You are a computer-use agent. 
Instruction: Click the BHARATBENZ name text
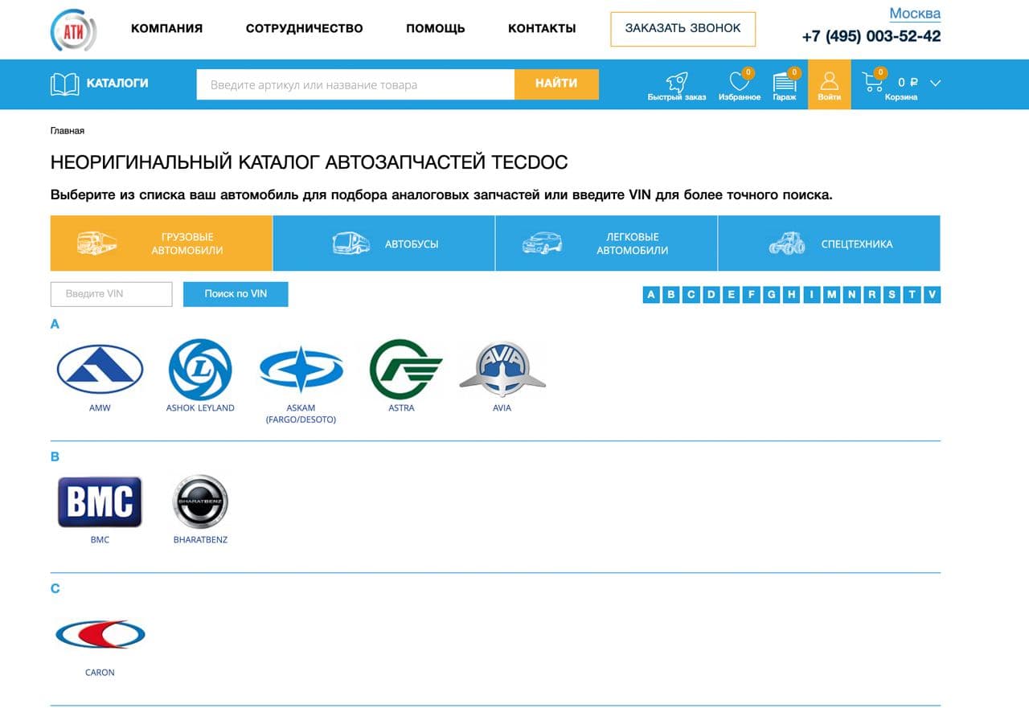tap(200, 540)
